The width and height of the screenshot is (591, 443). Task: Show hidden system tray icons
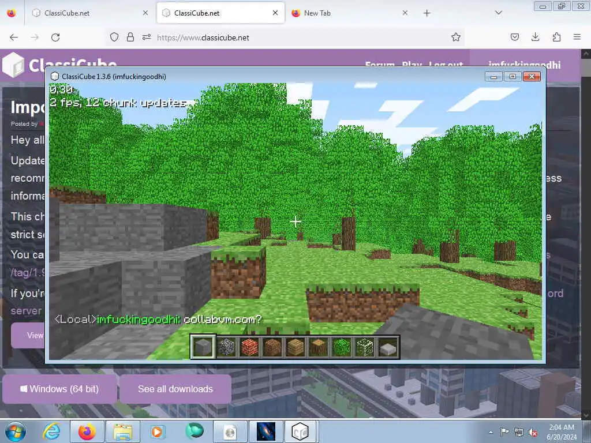(491, 433)
